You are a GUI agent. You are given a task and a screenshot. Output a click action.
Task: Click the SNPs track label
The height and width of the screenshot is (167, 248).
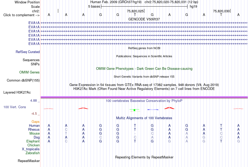coord(35,64)
